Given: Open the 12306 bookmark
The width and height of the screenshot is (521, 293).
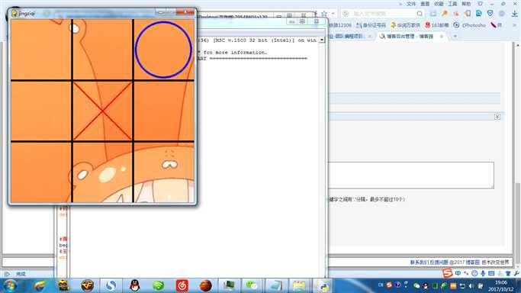Looking at the screenshot, I should pos(340,25).
